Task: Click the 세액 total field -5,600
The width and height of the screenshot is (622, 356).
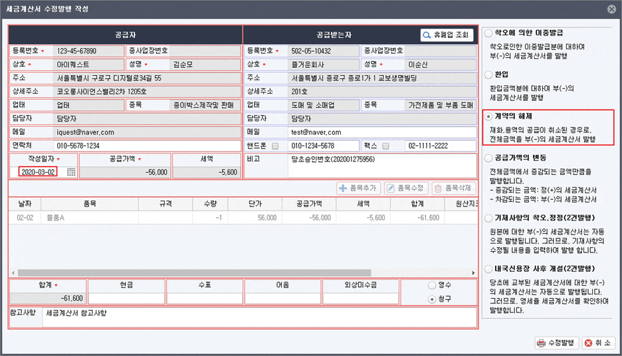Action: [x=207, y=172]
